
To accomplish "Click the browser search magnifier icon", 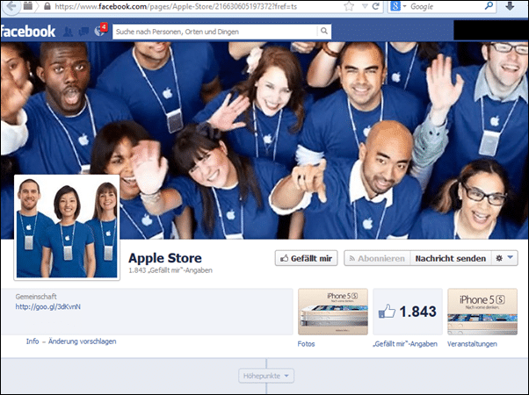I will [x=489, y=6].
